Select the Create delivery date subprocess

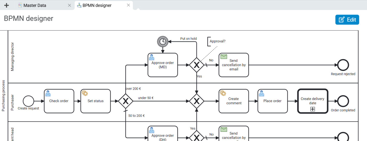(312, 101)
